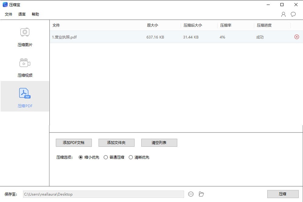Remove 1.营业执照.pdf with the red X icon
The height and width of the screenshot is (202, 303).
[297, 37]
